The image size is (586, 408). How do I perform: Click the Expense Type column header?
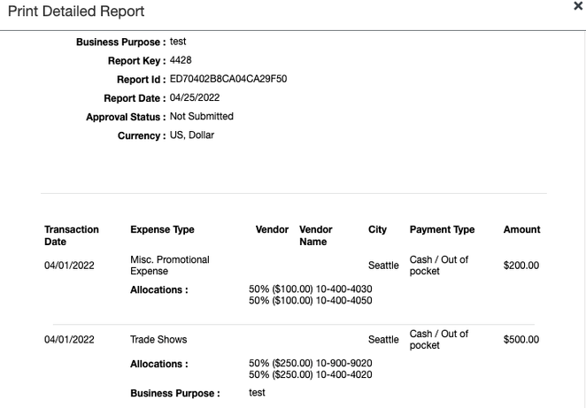click(x=162, y=229)
